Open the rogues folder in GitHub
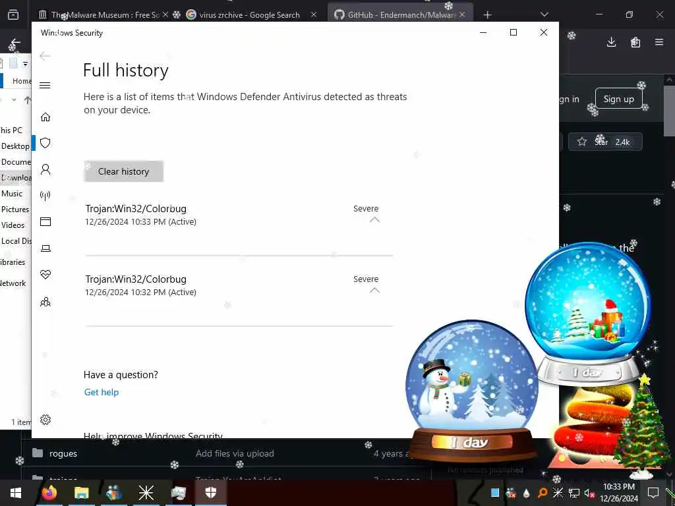 (x=63, y=453)
